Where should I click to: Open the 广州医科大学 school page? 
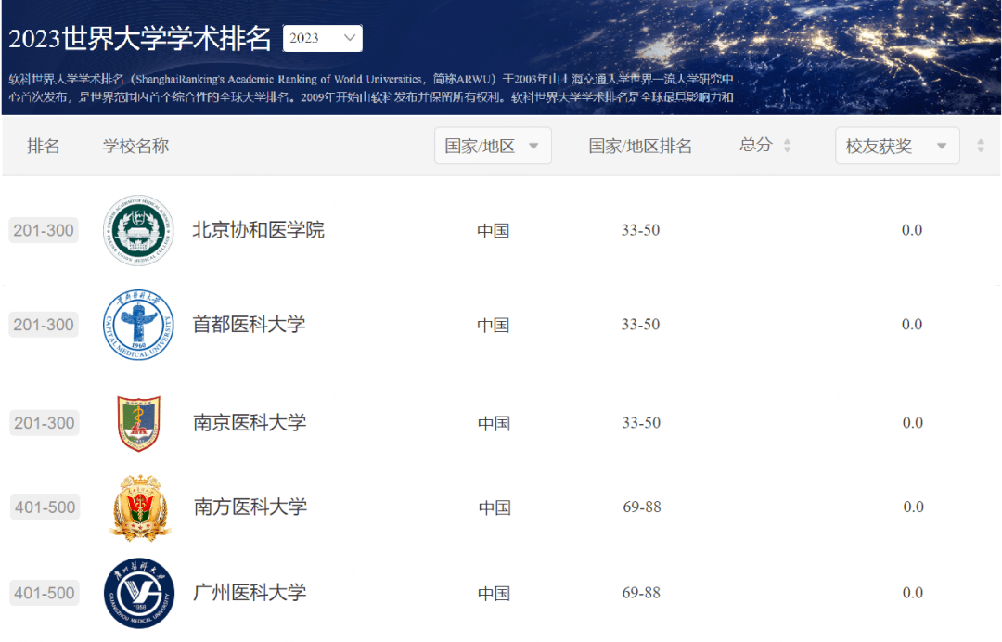click(250, 593)
